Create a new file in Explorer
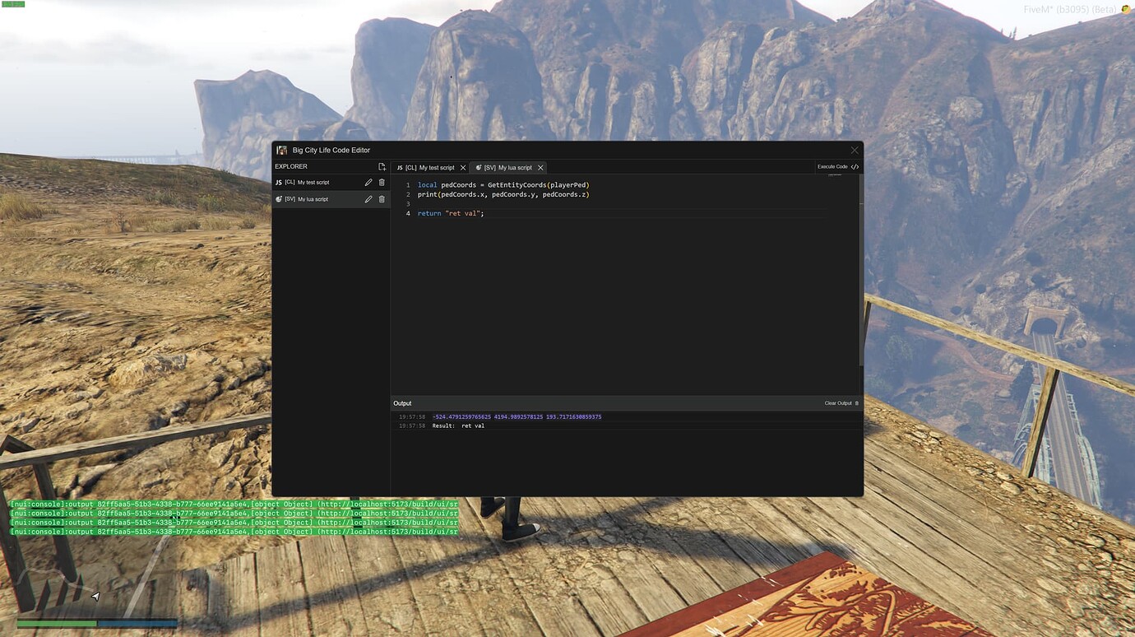This screenshot has width=1135, height=637. click(382, 167)
